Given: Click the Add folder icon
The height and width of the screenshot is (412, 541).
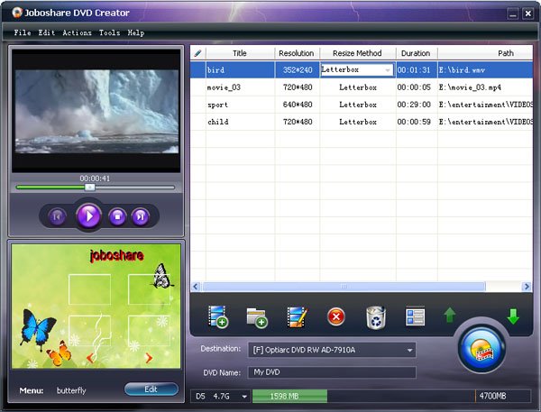Looking at the screenshot, I should tap(257, 317).
